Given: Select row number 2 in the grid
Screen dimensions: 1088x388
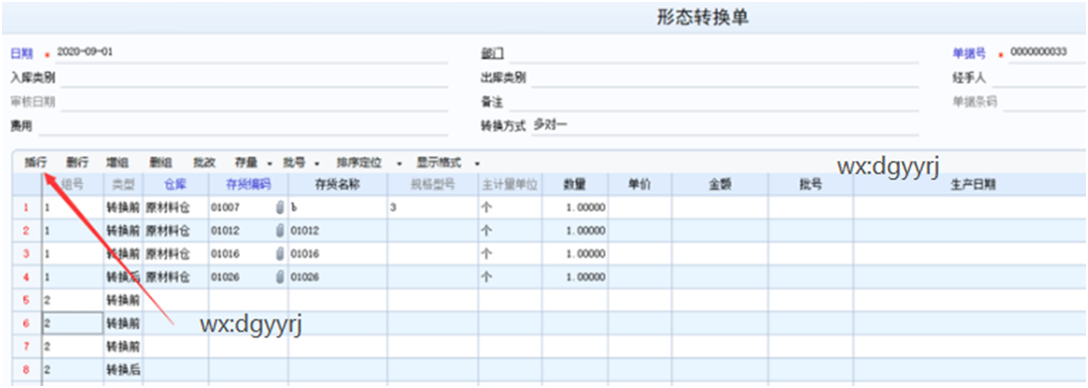Looking at the screenshot, I should tap(27, 231).
